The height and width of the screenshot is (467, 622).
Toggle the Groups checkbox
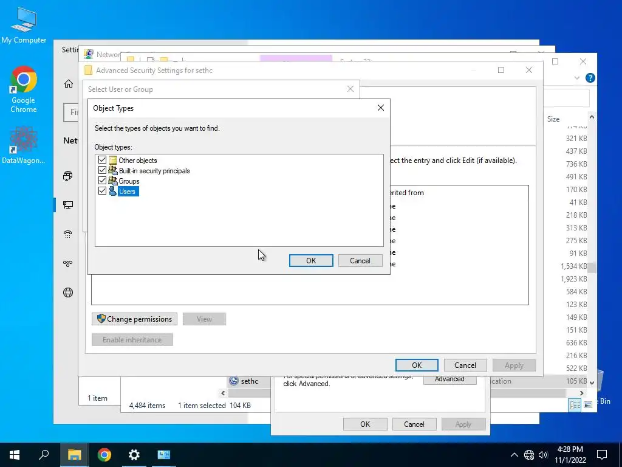(x=102, y=181)
